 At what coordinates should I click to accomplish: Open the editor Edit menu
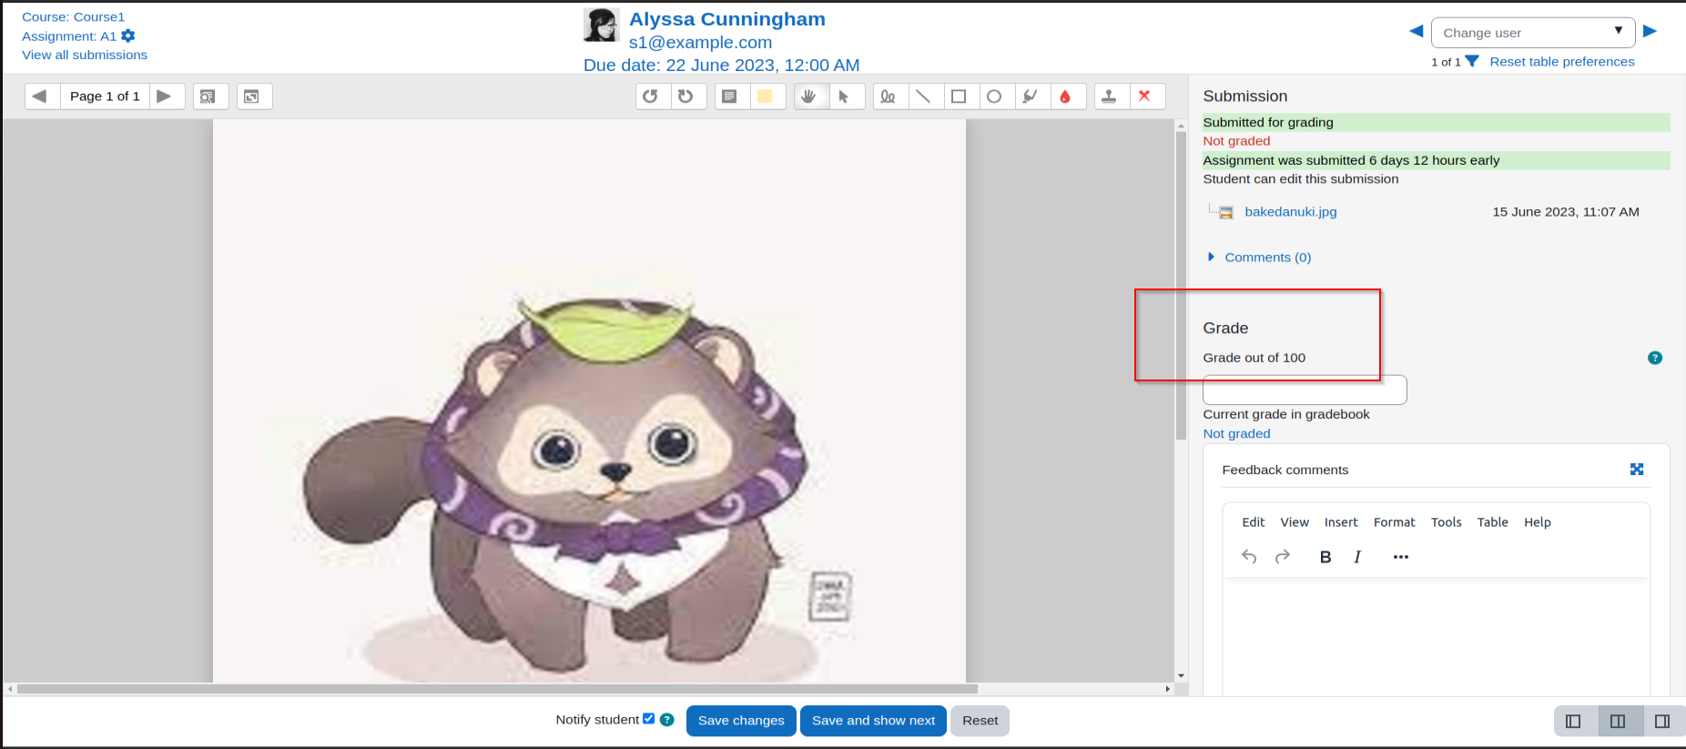click(1254, 522)
